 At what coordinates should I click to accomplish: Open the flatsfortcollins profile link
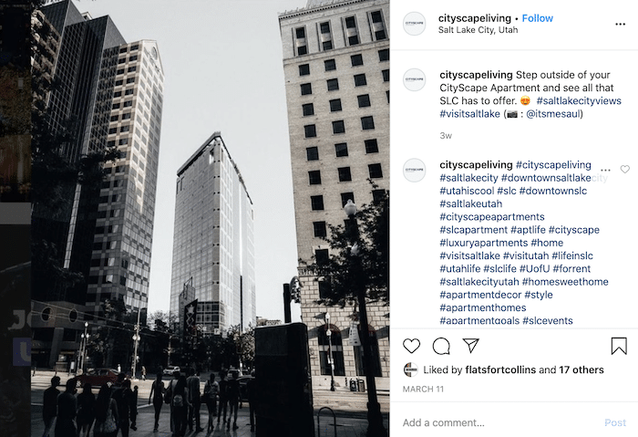(500, 369)
